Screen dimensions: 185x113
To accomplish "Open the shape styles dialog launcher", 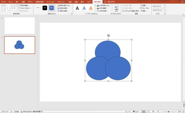I will (x=72, y=14).
